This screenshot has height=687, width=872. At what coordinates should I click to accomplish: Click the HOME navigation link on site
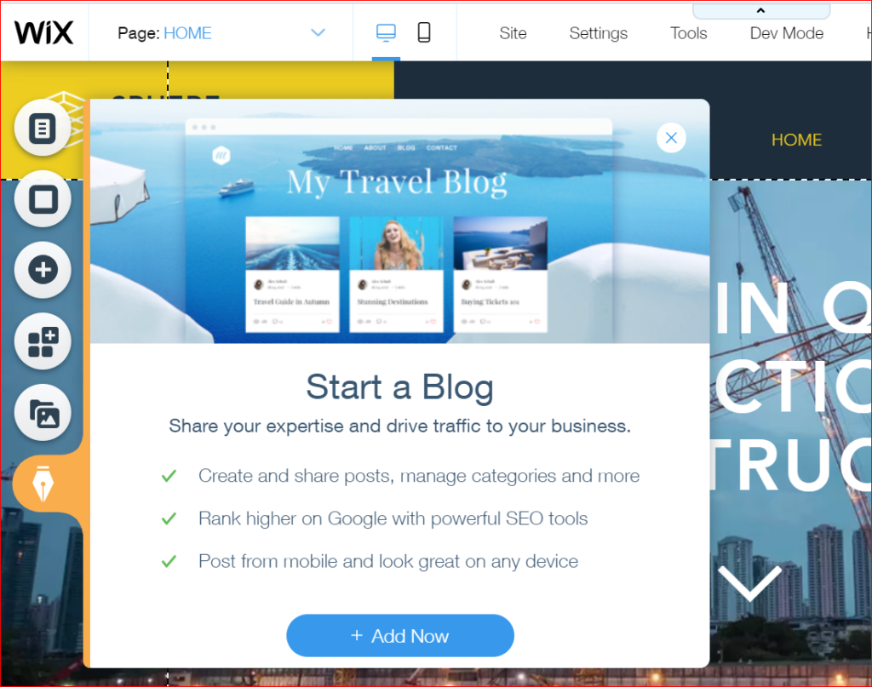(x=796, y=140)
